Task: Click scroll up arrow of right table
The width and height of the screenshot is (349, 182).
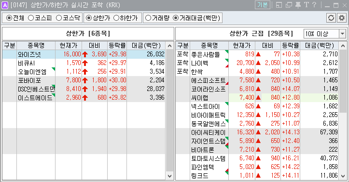Action: click(343, 46)
